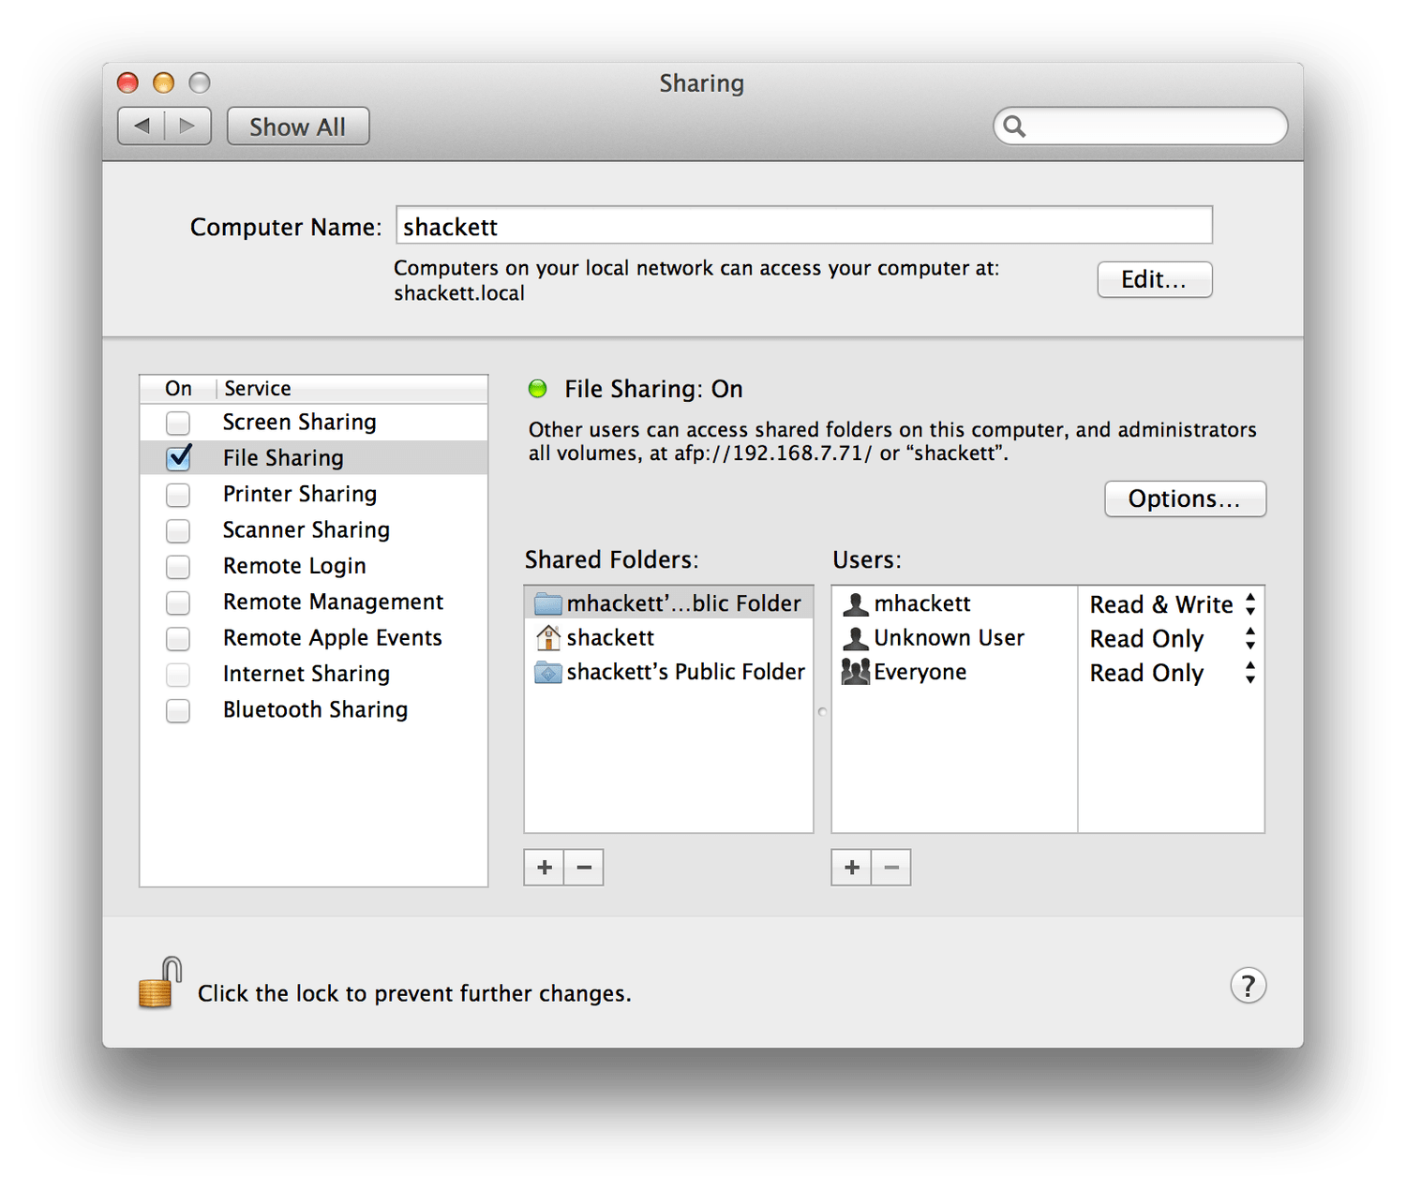This screenshot has height=1190, width=1406.
Task: Click the Edit... button
Action: click(1155, 279)
